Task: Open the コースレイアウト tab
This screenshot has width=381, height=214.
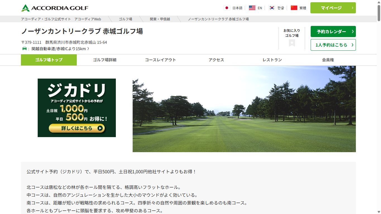Action: (x=160, y=60)
